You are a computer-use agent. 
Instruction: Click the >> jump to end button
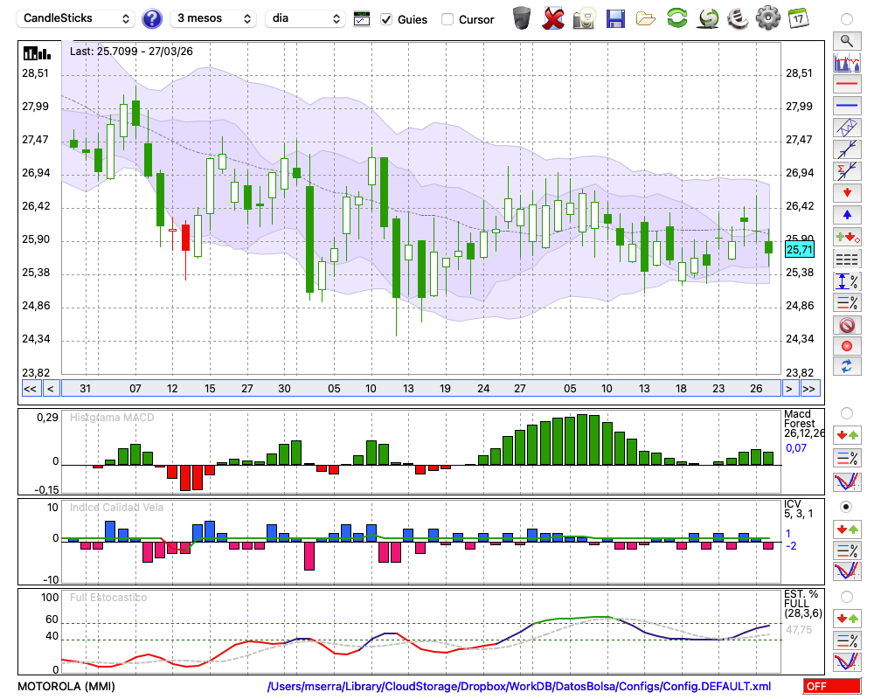click(x=810, y=389)
